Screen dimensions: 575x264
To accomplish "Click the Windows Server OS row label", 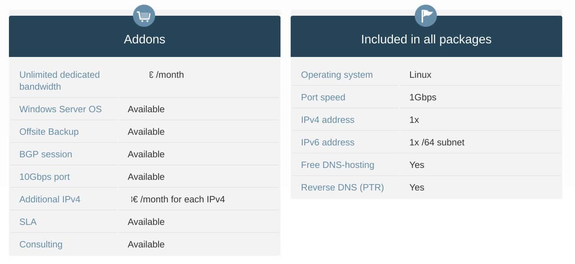I will [x=60, y=109].
